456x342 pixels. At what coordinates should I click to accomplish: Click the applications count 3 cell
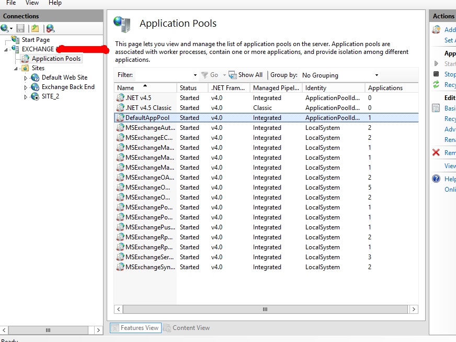pyautogui.click(x=370, y=257)
